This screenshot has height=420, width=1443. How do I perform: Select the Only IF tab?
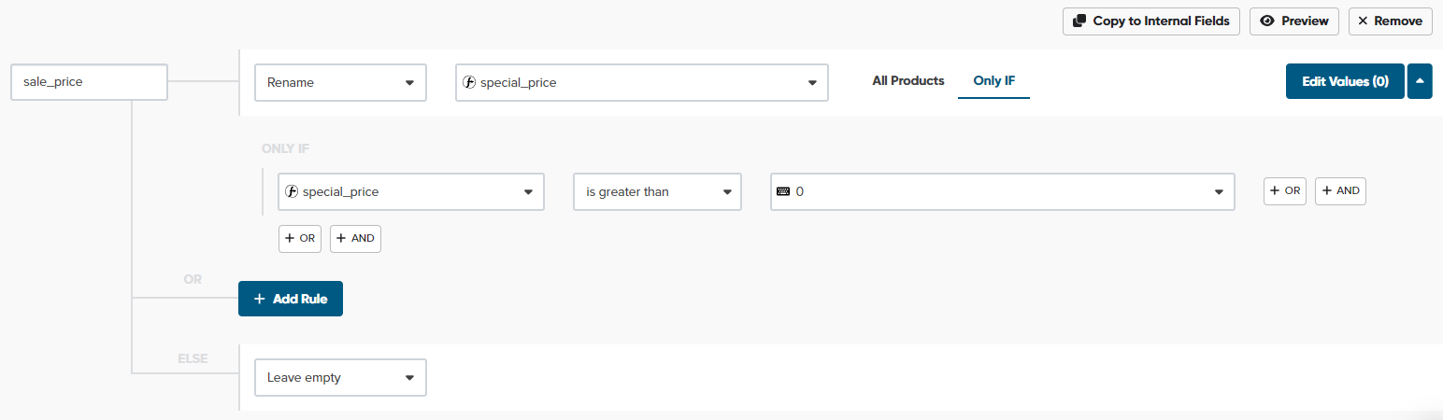click(993, 81)
